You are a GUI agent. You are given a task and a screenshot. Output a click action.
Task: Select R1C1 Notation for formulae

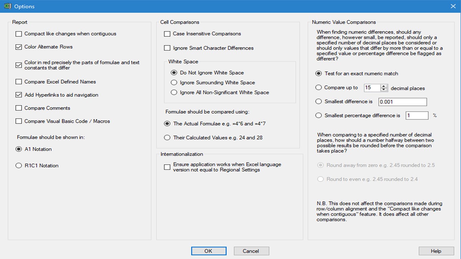(x=19, y=166)
